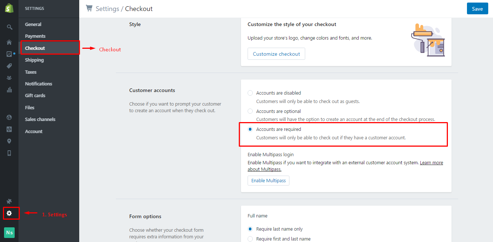
Task: Open the location pin icon
Action: click(x=9, y=141)
